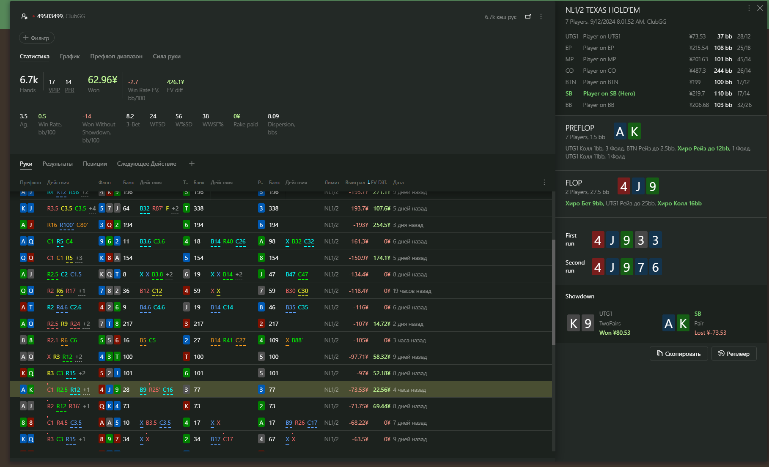Click the WTSD stat link
Viewport: 769px width, 467px height.
pos(157,124)
